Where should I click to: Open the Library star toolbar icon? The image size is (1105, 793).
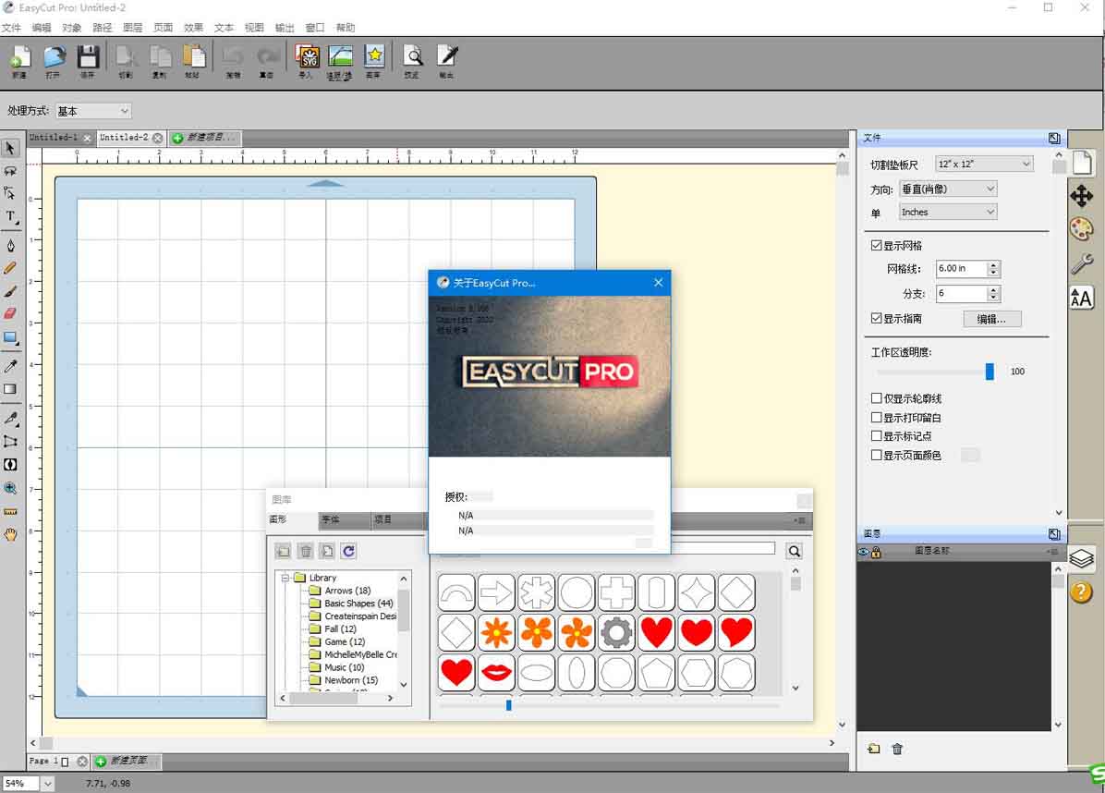click(x=373, y=61)
